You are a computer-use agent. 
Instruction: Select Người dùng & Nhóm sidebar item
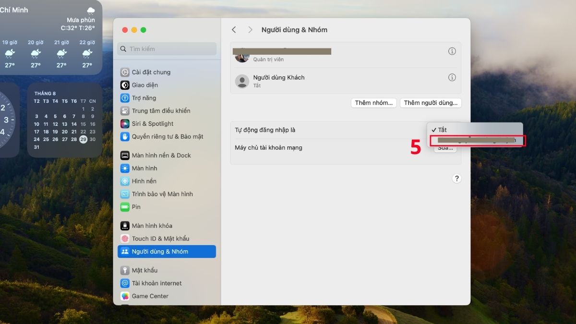[167, 252]
